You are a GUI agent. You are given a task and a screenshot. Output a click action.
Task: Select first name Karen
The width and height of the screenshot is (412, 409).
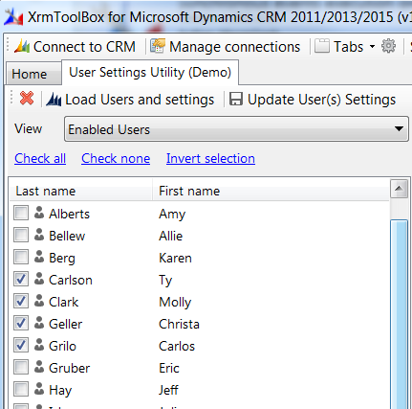coord(175,258)
